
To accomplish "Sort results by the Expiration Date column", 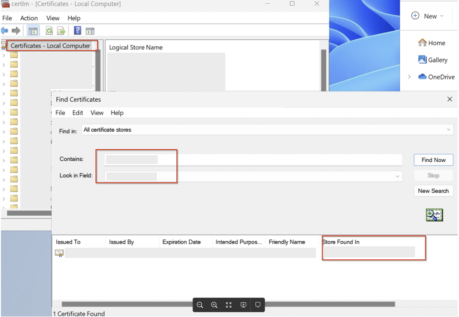I will tap(181, 242).
